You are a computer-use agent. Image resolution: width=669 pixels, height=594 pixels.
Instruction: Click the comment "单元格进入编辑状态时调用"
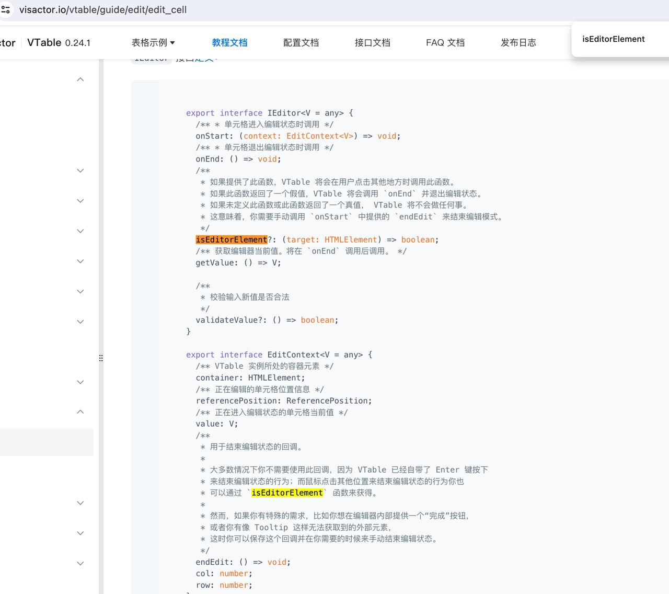[272, 124]
